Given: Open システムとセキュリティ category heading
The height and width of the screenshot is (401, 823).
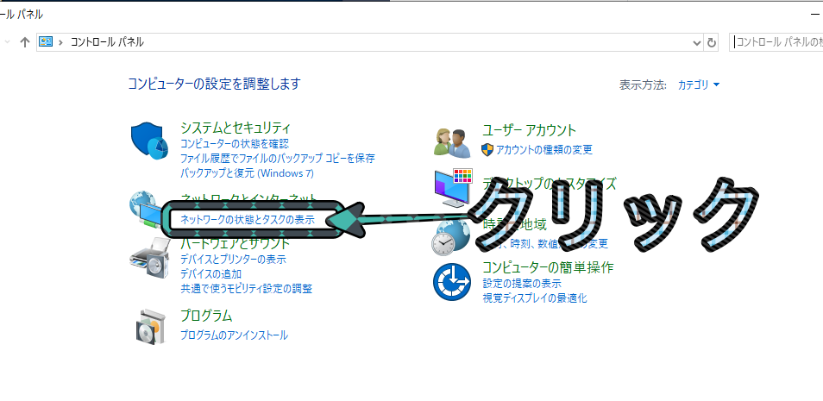Looking at the screenshot, I should pos(236,128).
